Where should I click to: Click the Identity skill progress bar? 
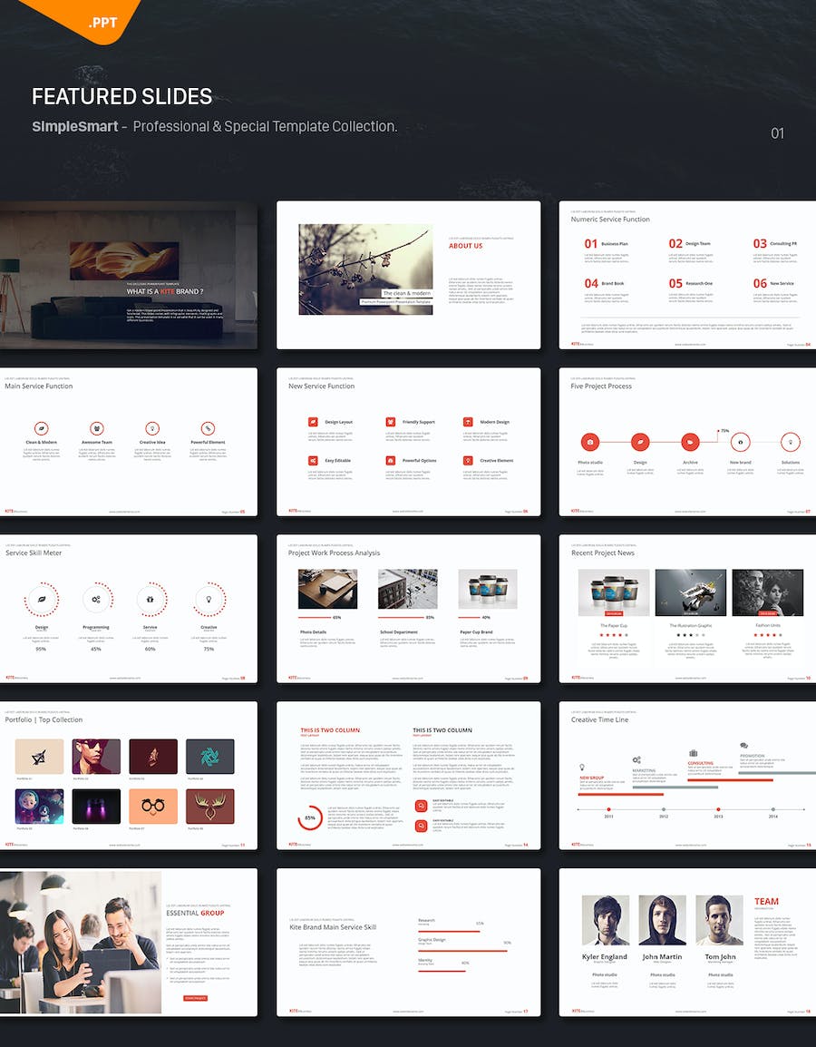[x=441, y=970]
